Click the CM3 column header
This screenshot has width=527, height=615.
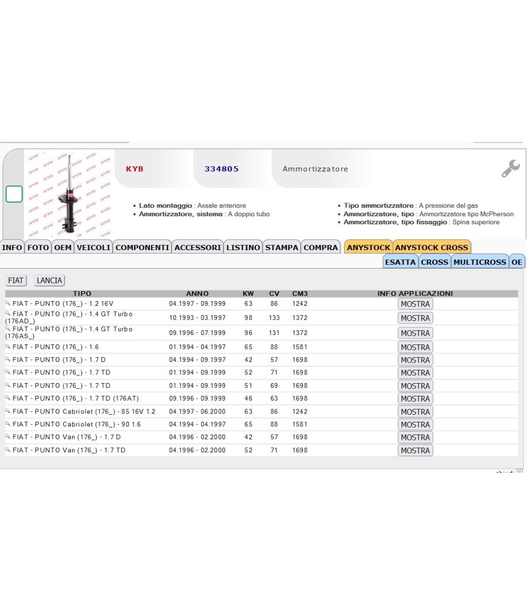click(300, 293)
